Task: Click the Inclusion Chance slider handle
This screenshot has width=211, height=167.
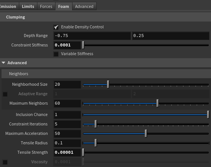Action: click(208, 114)
